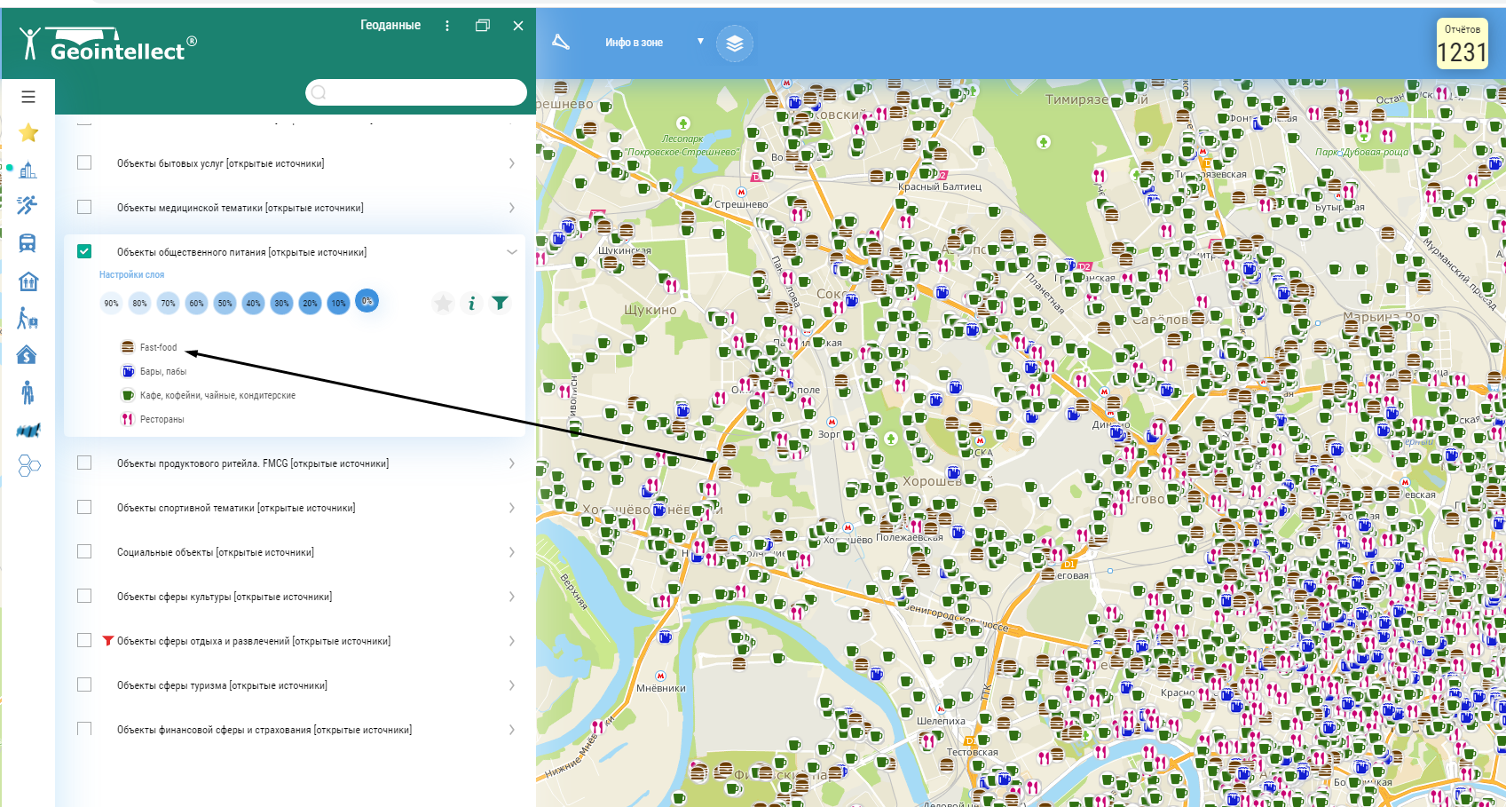Add layer to favorites with the grey star
The image size is (1506, 807).
443,304
